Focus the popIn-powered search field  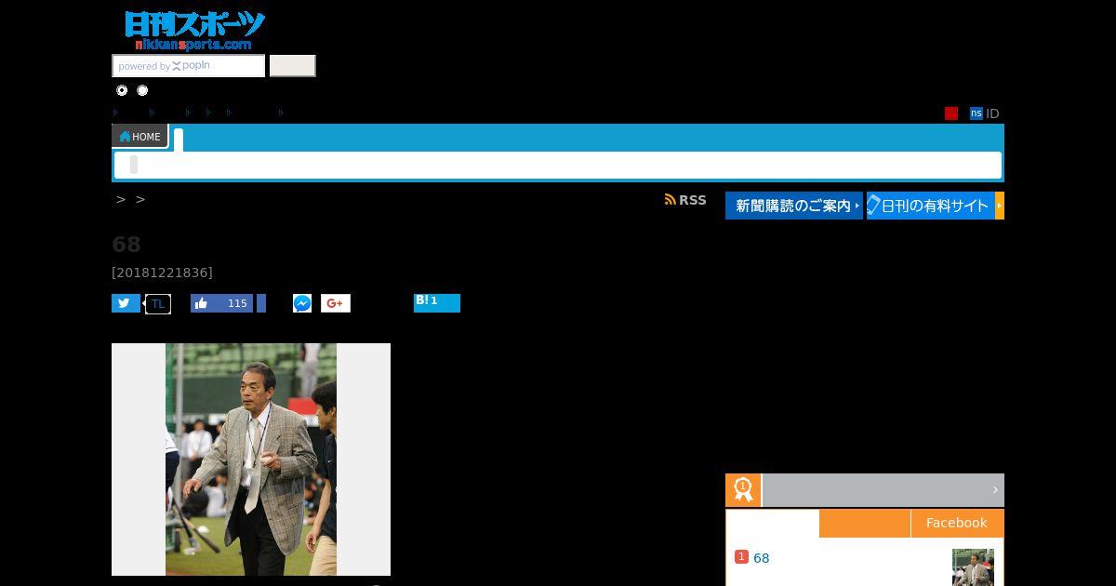point(189,66)
